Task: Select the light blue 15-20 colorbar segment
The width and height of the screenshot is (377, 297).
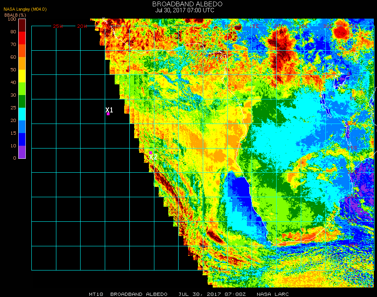Action: point(22,127)
